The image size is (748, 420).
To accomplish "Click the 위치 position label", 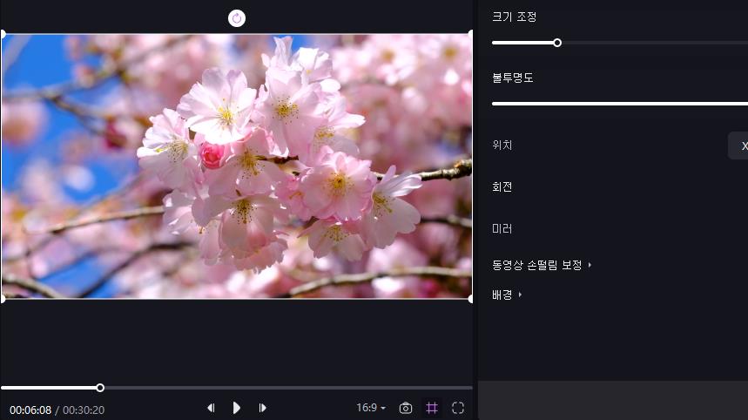I will pyautogui.click(x=502, y=146).
